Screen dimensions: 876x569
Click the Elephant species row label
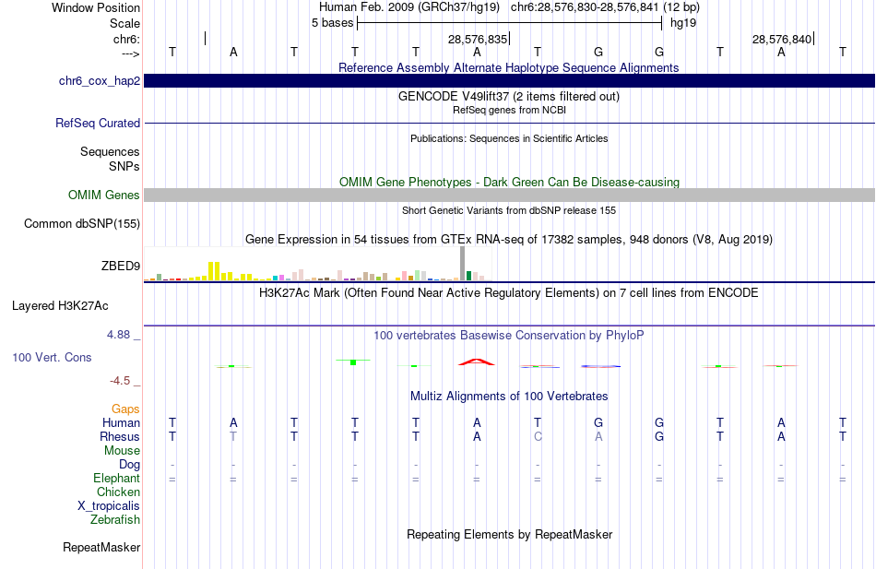click(117, 478)
